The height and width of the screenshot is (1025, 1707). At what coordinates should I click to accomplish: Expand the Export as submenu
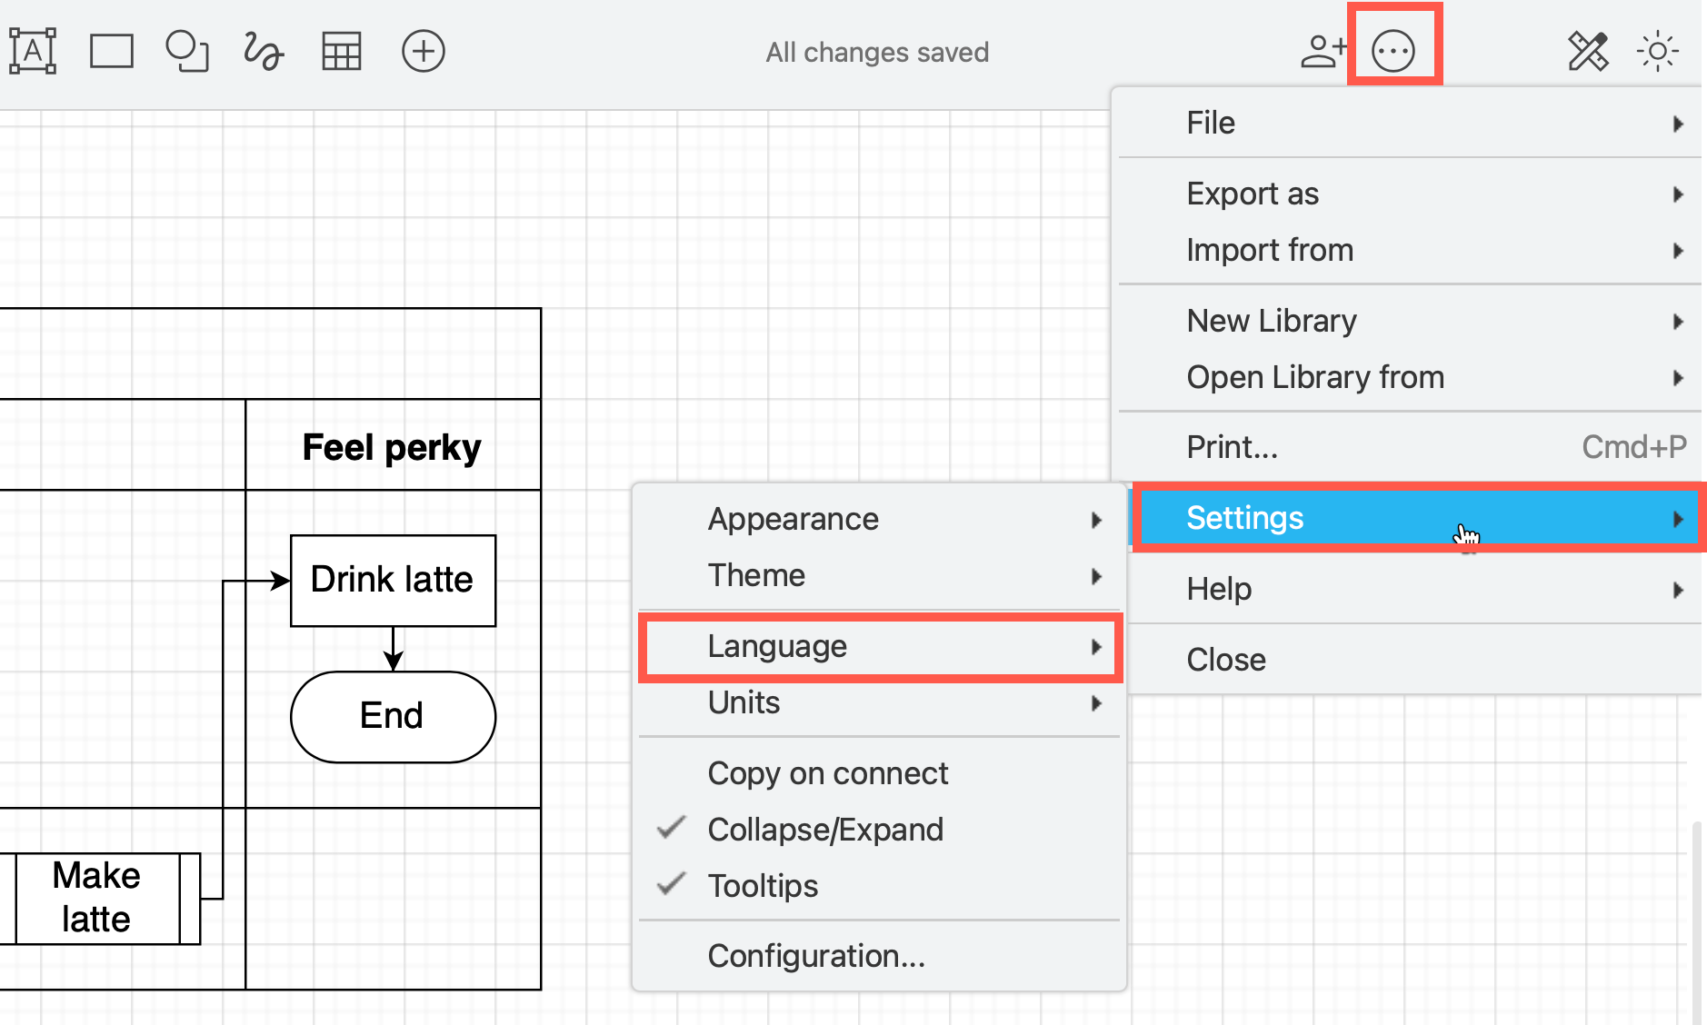click(1253, 194)
